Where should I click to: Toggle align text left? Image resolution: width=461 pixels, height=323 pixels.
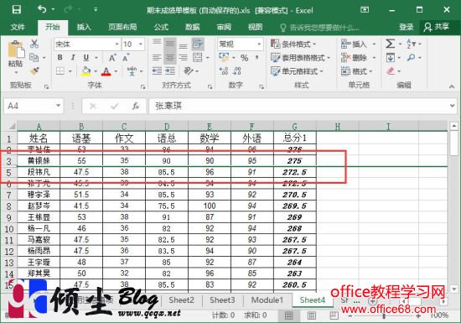click(157, 58)
